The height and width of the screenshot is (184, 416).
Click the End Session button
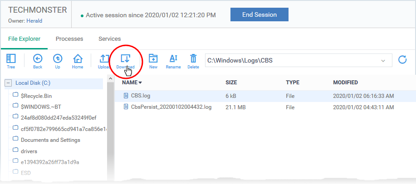[259, 15]
